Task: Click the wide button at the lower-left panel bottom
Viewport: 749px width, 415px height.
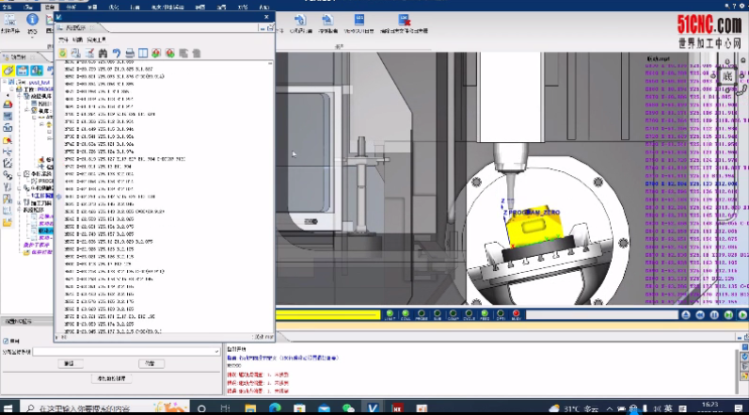Action: pos(111,378)
